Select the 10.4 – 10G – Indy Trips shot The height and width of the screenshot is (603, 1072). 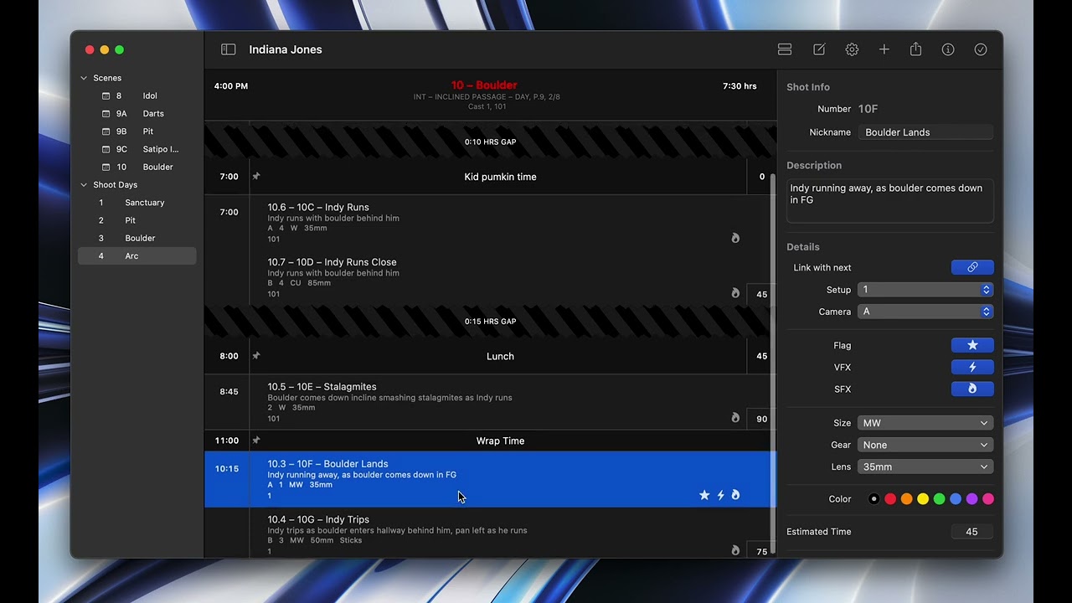click(x=490, y=533)
